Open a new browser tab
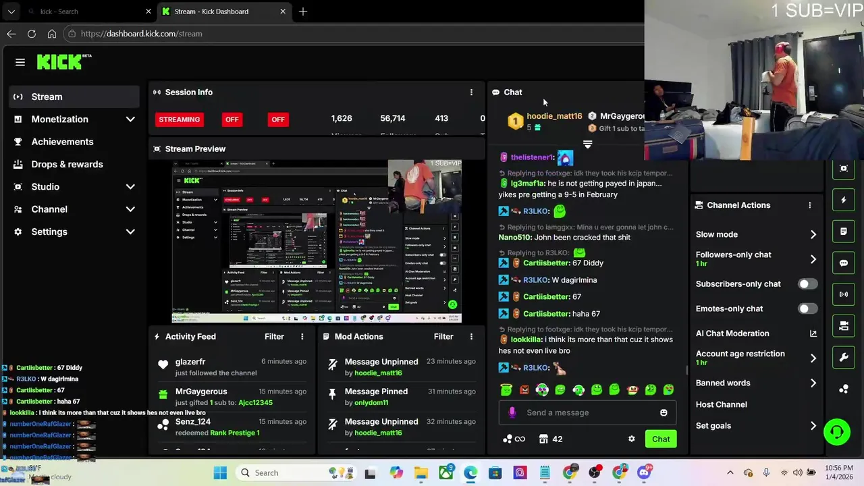 (x=303, y=11)
